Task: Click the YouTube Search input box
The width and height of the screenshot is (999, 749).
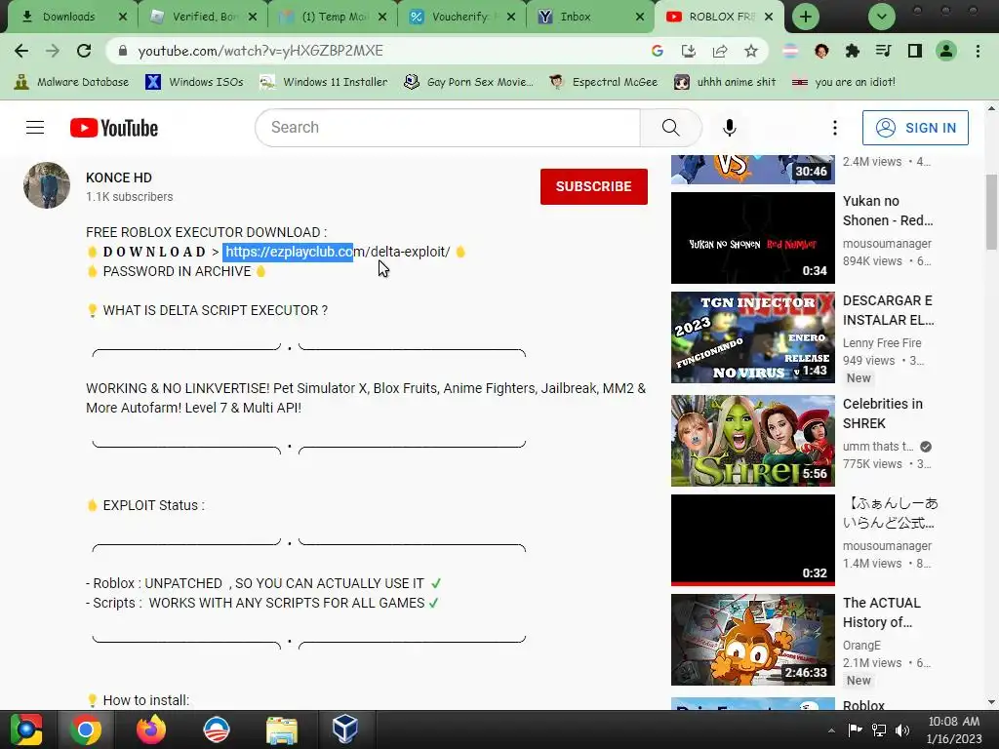Action: (x=448, y=128)
